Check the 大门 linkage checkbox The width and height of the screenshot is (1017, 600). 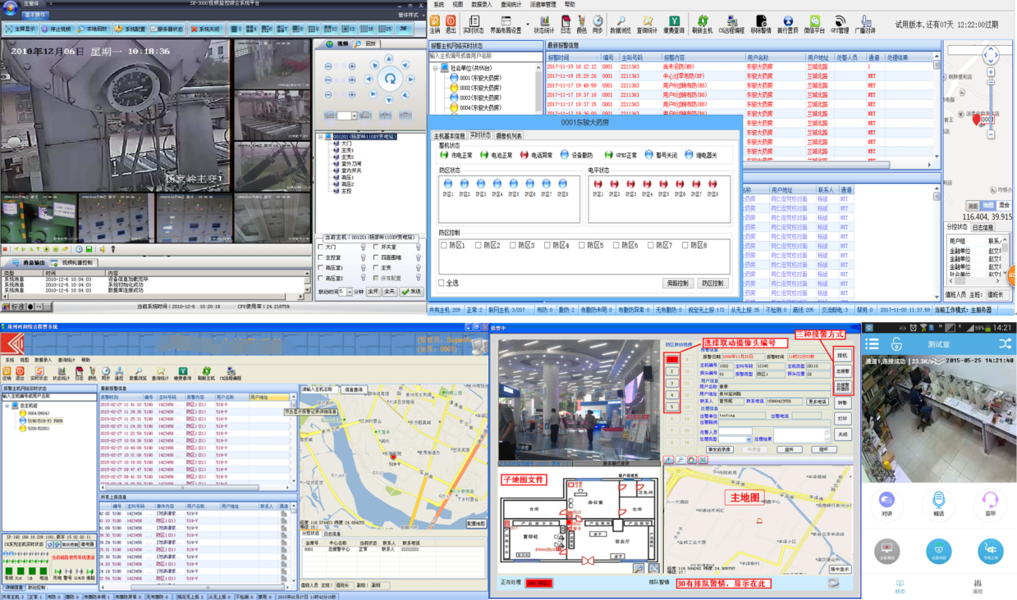(321, 247)
